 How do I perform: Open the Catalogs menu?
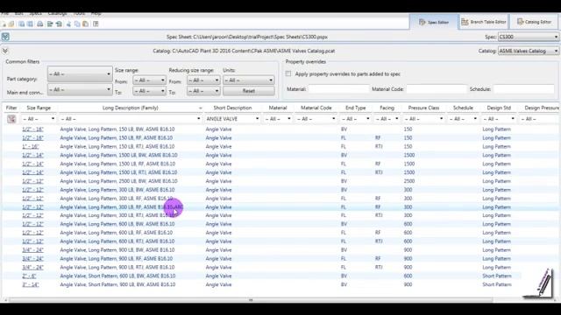tap(57, 14)
